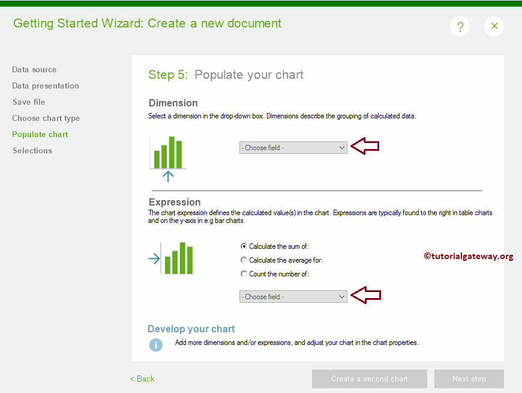522x393 pixels.
Task: Click the blue info icon near Develop your chart
Action: (156, 345)
